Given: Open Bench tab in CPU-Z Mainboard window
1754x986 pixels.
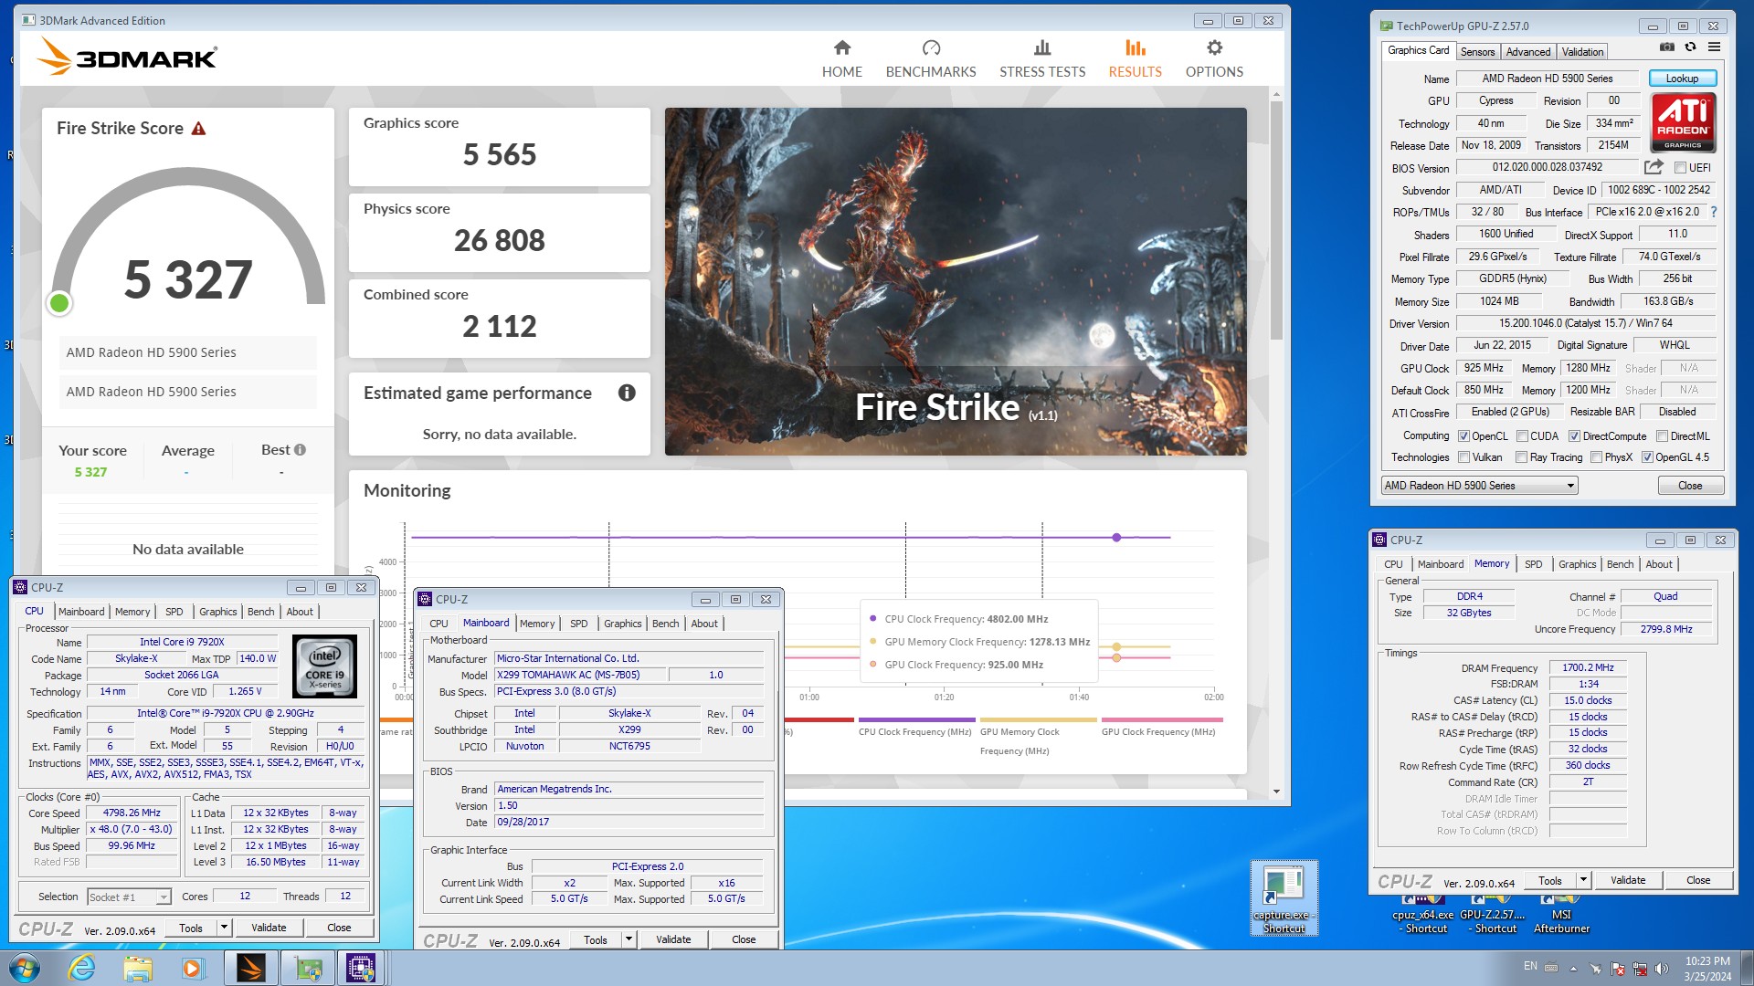Looking at the screenshot, I should 665,624.
